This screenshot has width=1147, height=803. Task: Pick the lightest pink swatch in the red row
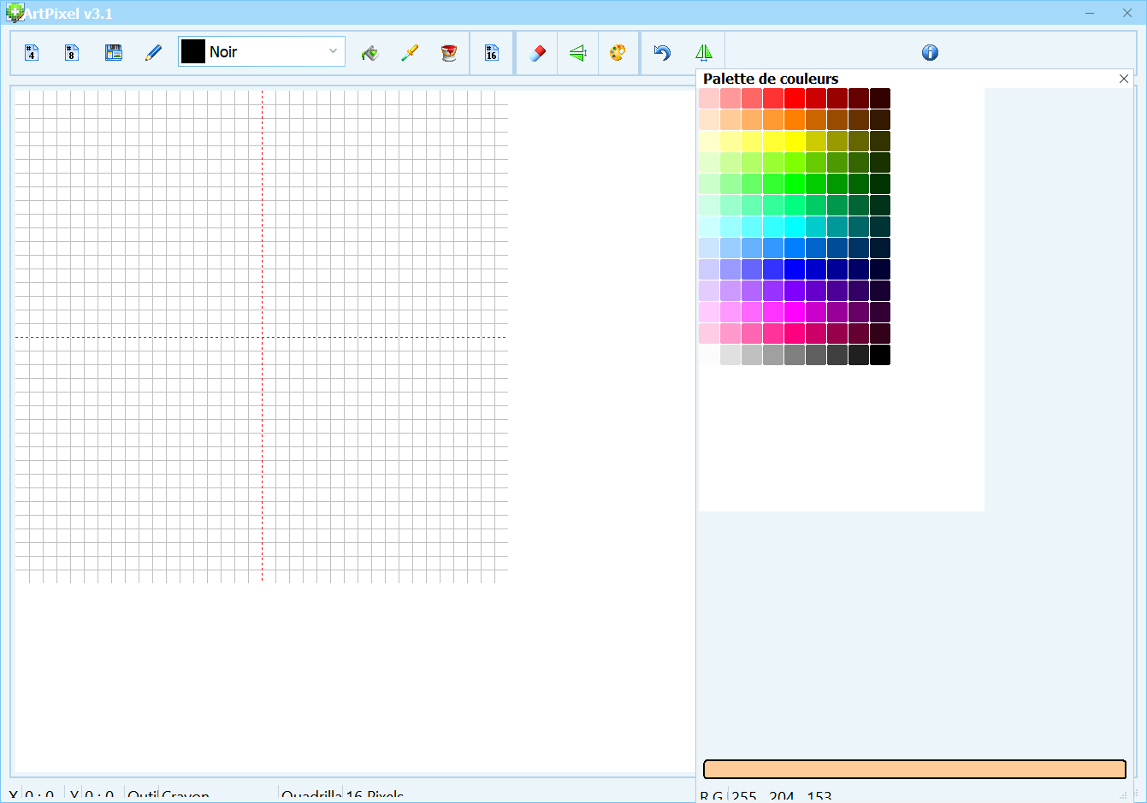(x=709, y=98)
